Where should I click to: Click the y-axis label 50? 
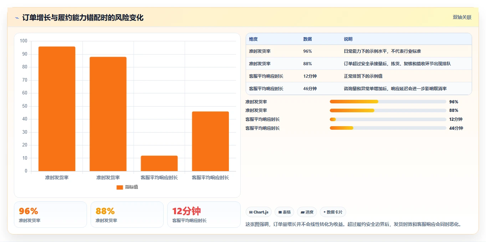(x=25, y=106)
